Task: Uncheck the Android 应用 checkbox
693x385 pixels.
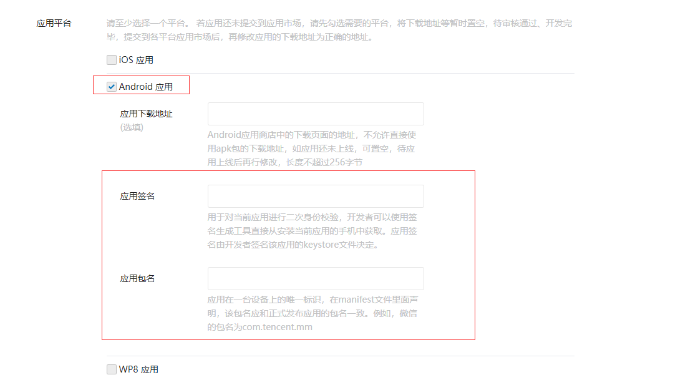Action: [112, 87]
